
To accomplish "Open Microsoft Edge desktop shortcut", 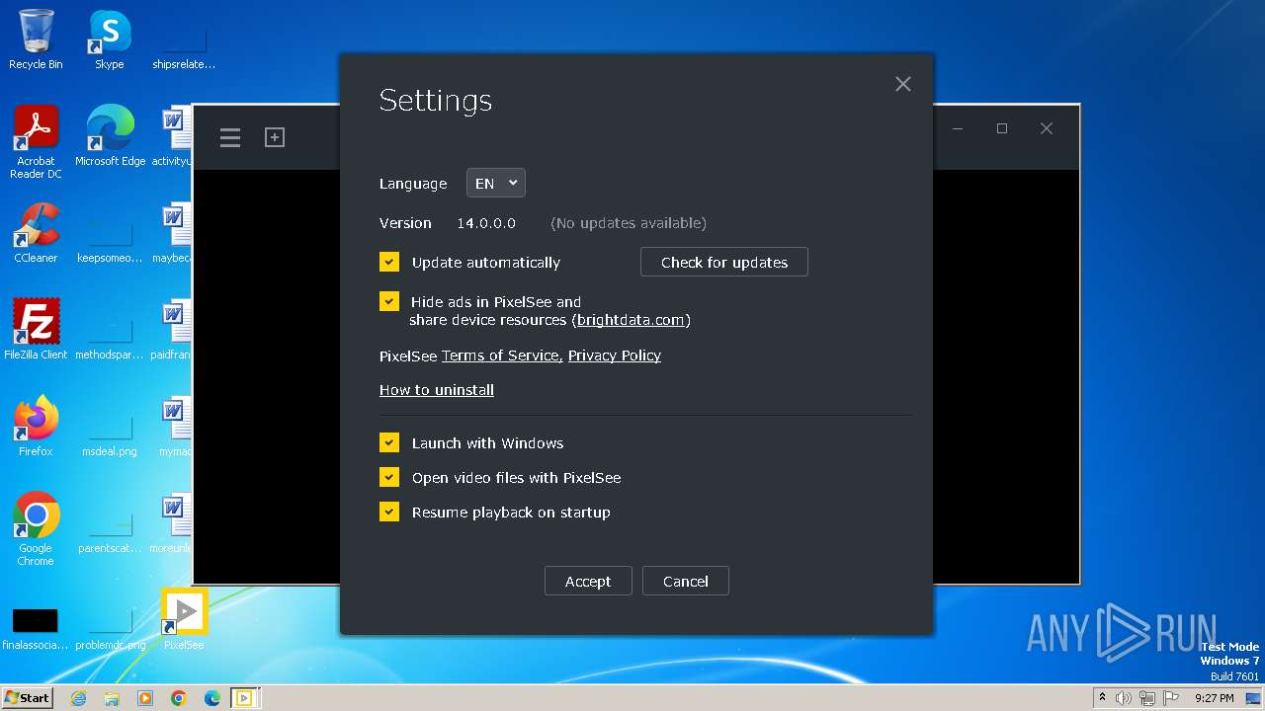I will 110,135.
